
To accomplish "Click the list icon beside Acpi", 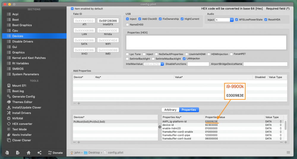I will coord(9,14).
